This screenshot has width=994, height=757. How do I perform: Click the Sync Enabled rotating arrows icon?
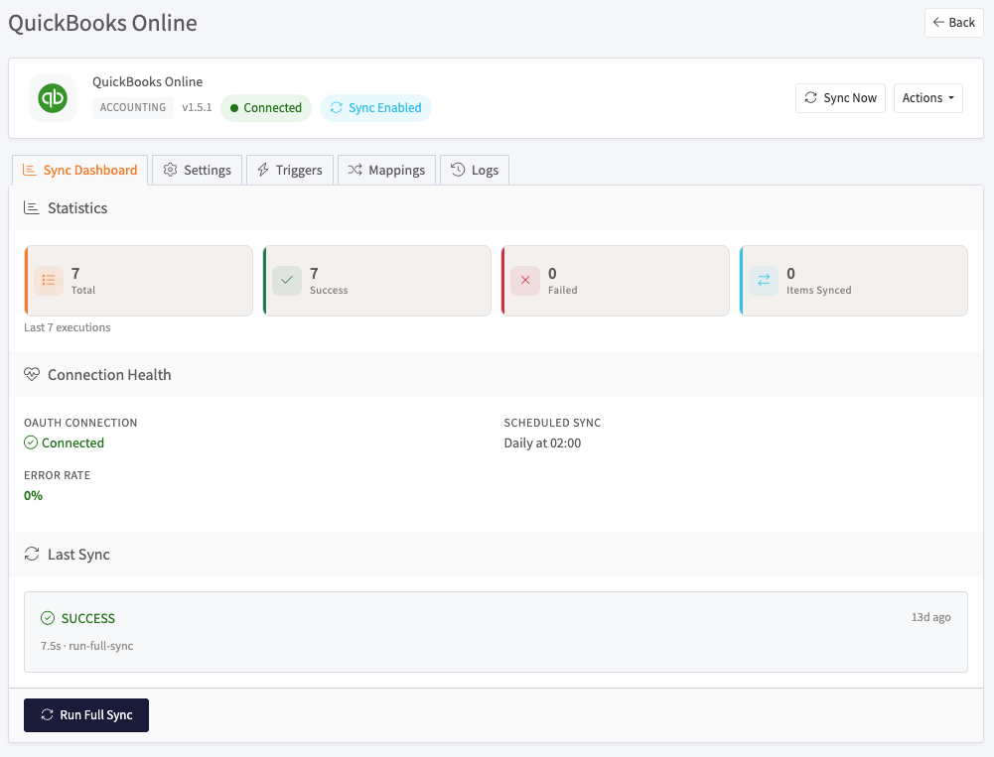[x=336, y=108]
